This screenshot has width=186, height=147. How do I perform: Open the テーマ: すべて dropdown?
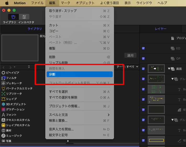[127, 67]
